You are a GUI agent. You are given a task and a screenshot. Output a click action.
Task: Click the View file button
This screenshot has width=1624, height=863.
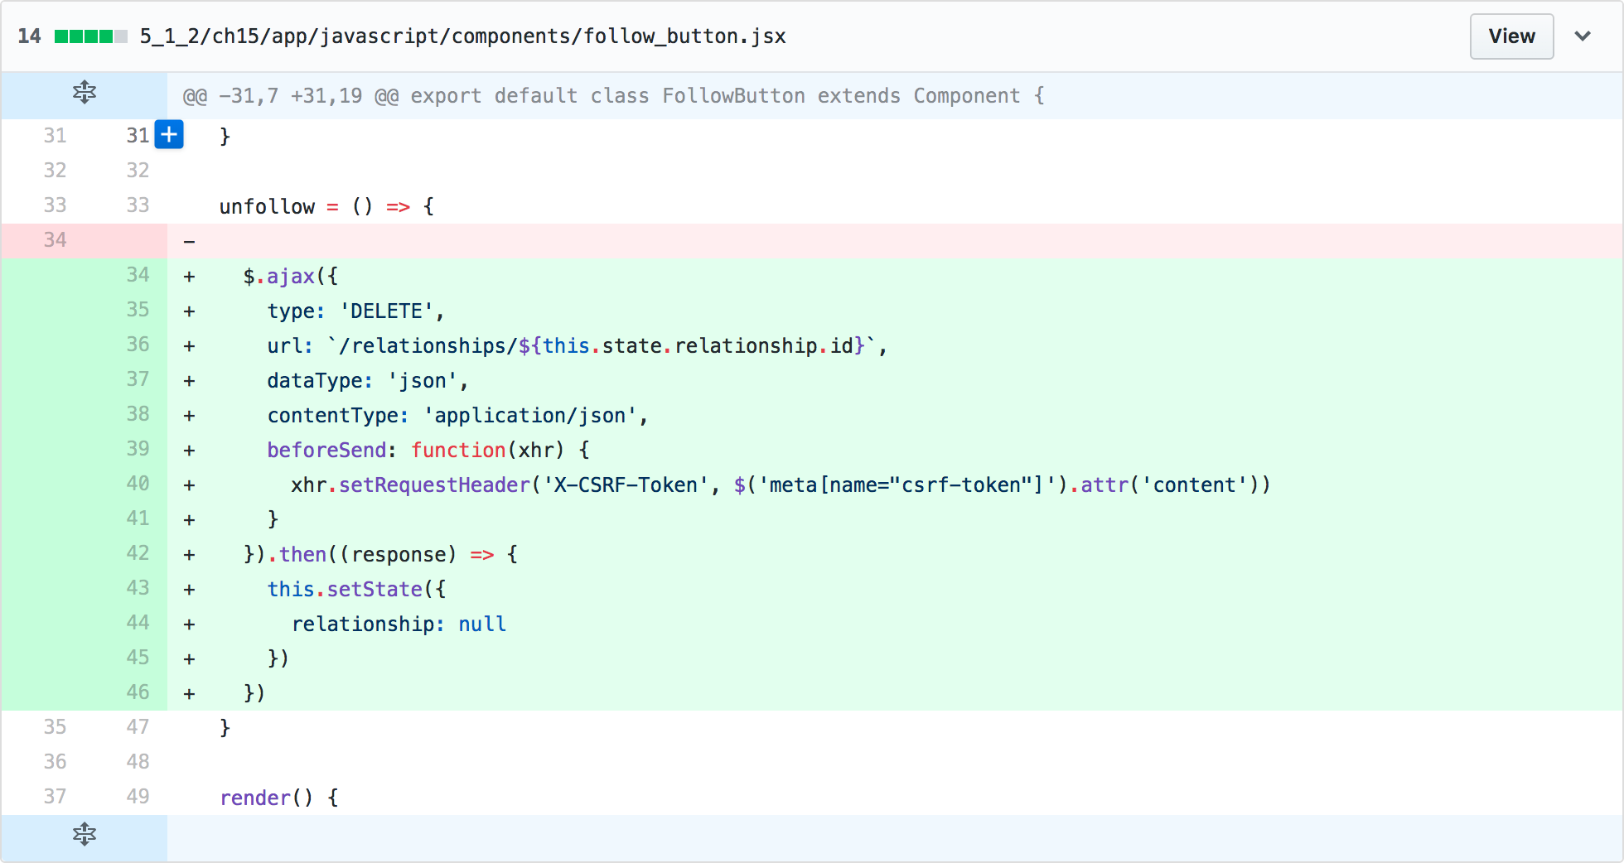[x=1511, y=36]
